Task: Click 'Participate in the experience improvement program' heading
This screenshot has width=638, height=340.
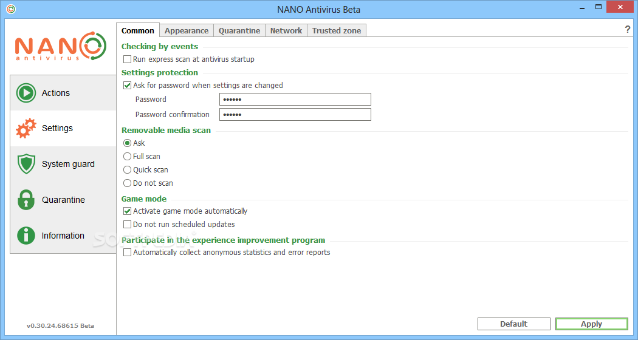Action: (224, 240)
